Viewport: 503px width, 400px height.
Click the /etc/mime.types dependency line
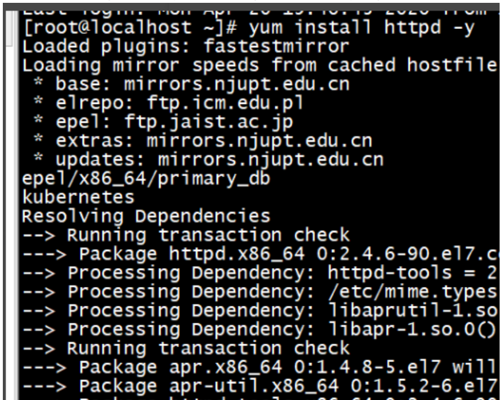pos(259,292)
